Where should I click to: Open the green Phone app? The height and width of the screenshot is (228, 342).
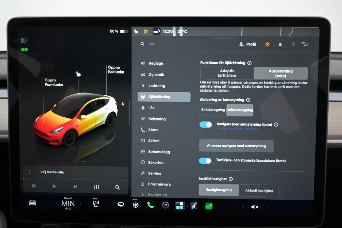coord(150,205)
